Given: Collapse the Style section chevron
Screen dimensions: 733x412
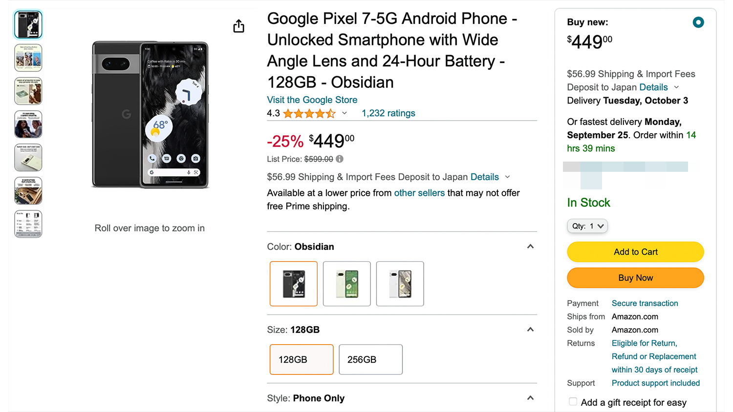Looking at the screenshot, I should click(x=530, y=398).
